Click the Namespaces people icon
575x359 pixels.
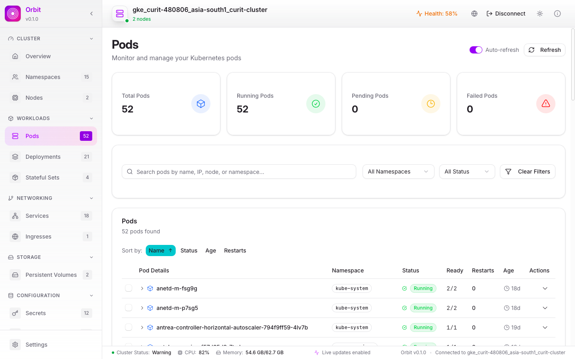click(15, 77)
